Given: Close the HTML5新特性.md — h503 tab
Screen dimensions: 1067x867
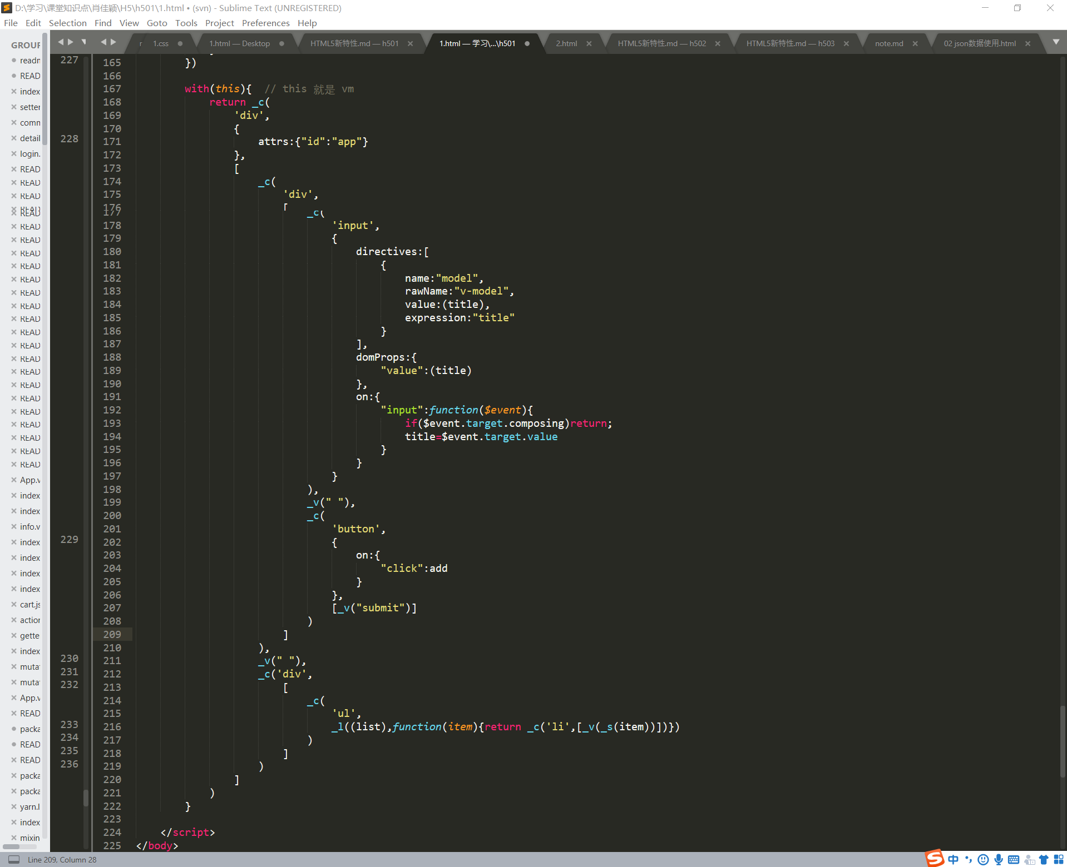Looking at the screenshot, I should 846,43.
